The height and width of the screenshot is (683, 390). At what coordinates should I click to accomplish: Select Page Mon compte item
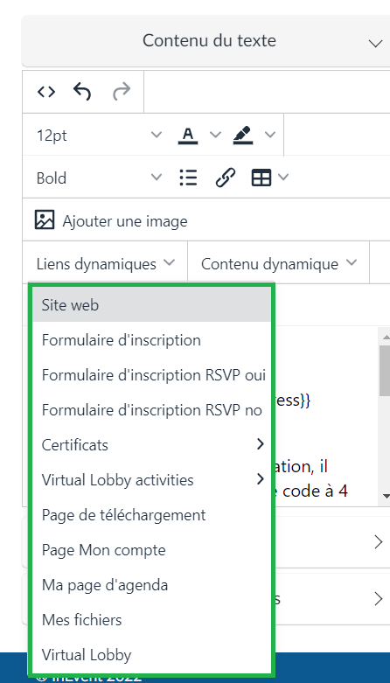point(151,550)
